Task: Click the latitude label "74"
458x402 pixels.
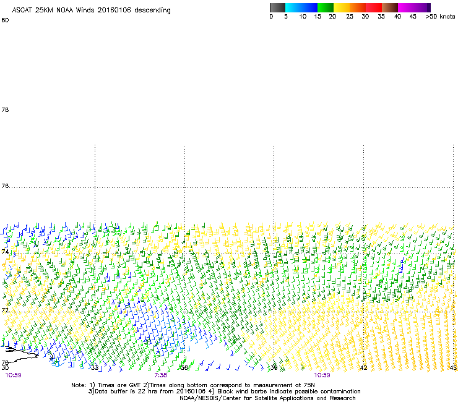Action: [5, 252]
